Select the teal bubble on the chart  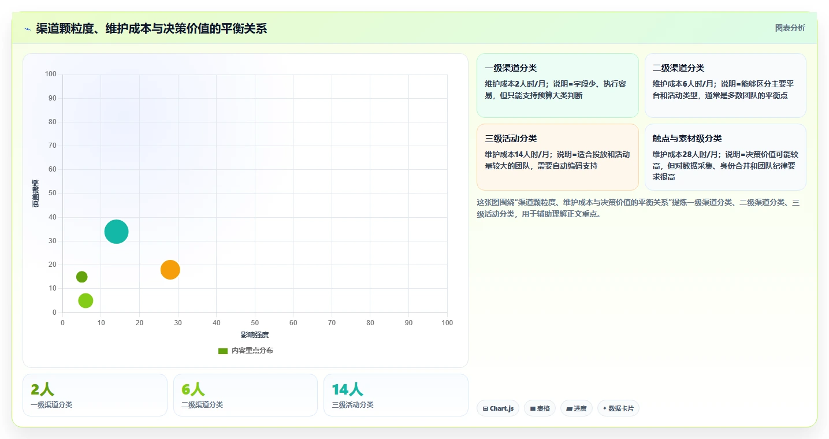[116, 232]
